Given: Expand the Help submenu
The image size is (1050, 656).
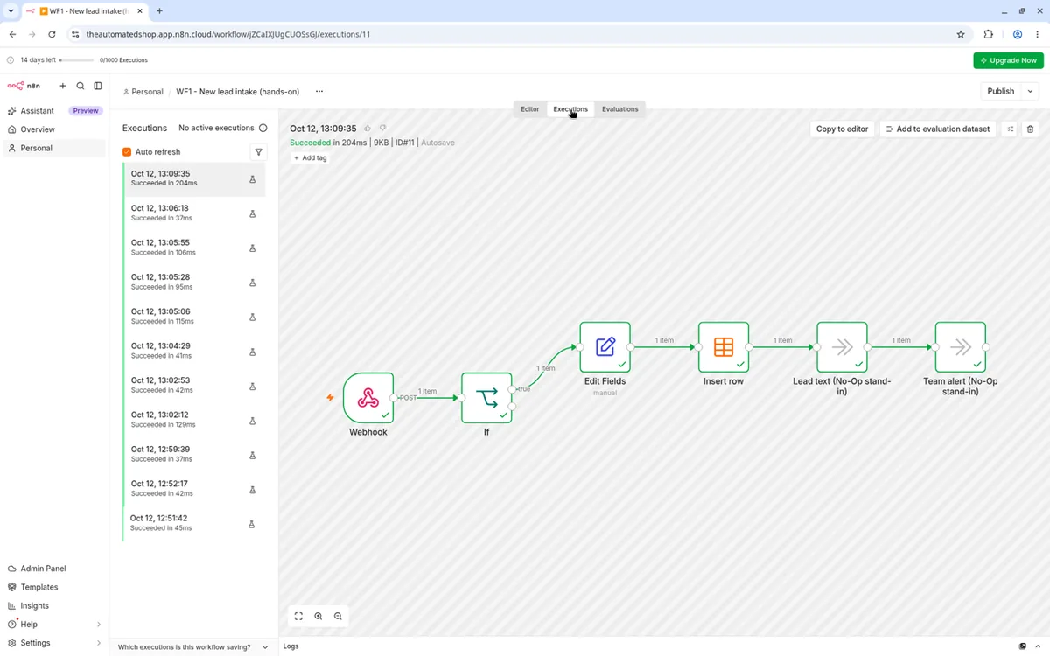Looking at the screenshot, I should click(x=98, y=625).
